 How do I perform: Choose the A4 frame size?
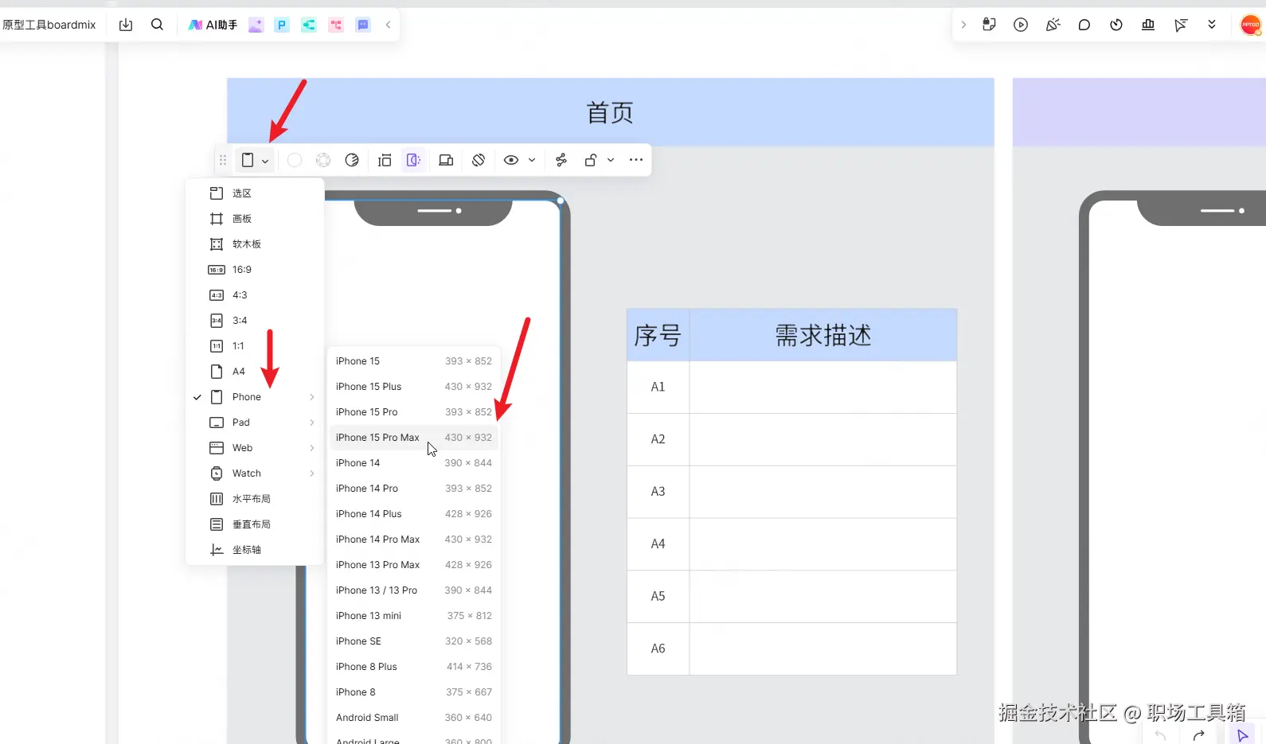pos(255,372)
